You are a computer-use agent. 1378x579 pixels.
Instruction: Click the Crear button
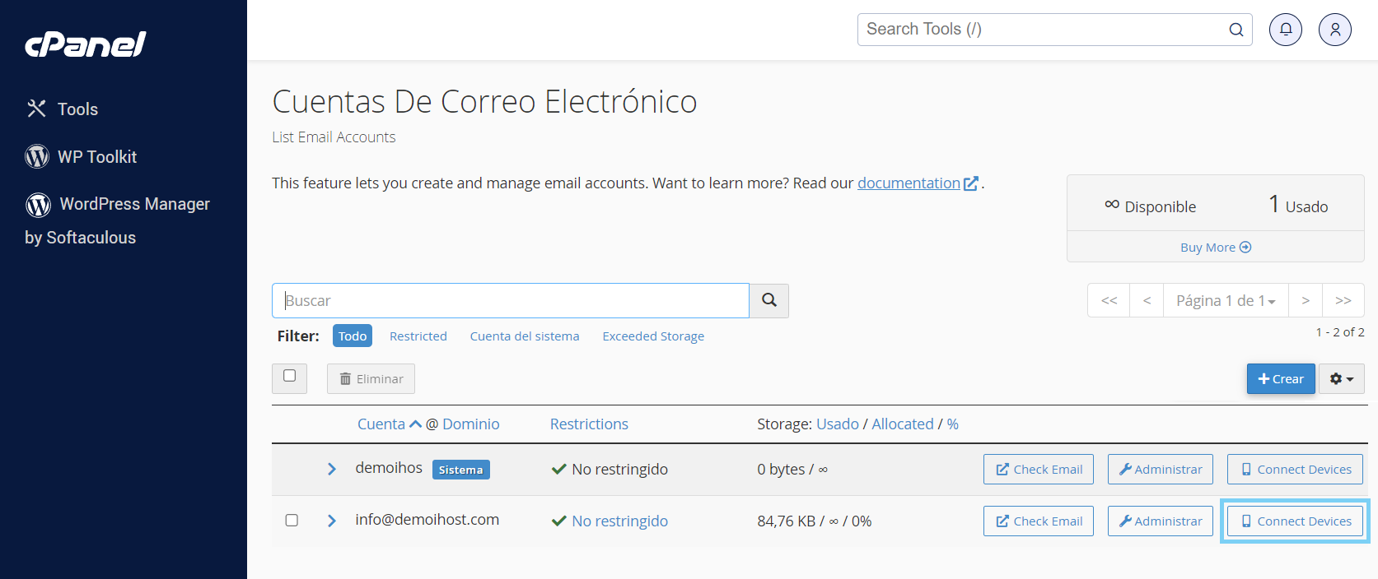coord(1280,379)
